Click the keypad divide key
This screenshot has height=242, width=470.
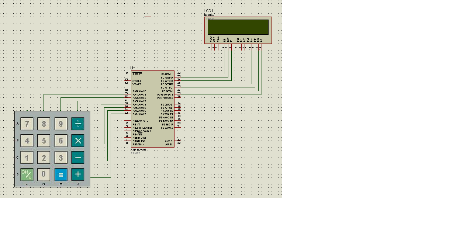tap(78, 124)
